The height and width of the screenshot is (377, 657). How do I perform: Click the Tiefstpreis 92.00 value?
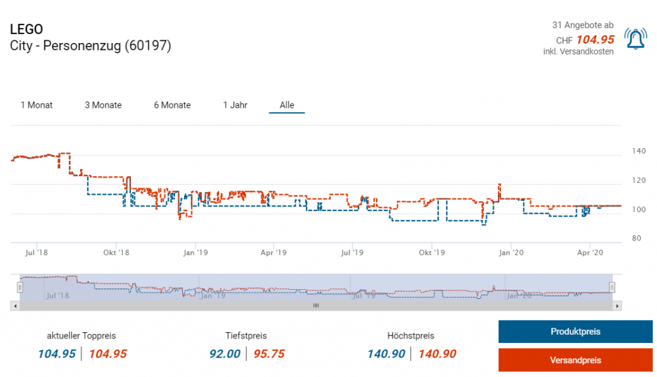pyautogui.click(x=225, y=354)
